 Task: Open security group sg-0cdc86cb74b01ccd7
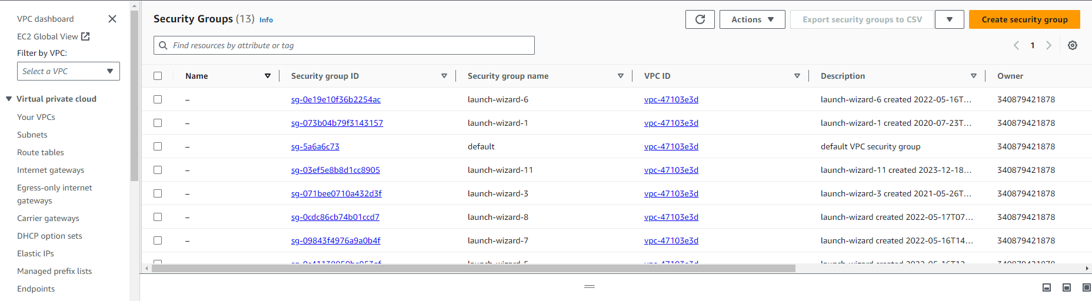[x=335, y=217]
